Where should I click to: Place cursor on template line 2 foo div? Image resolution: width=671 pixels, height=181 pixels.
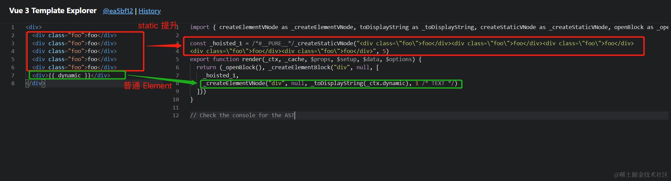pos(74,35)
